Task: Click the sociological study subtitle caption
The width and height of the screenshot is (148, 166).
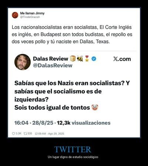Action: (x=73, y=157)
